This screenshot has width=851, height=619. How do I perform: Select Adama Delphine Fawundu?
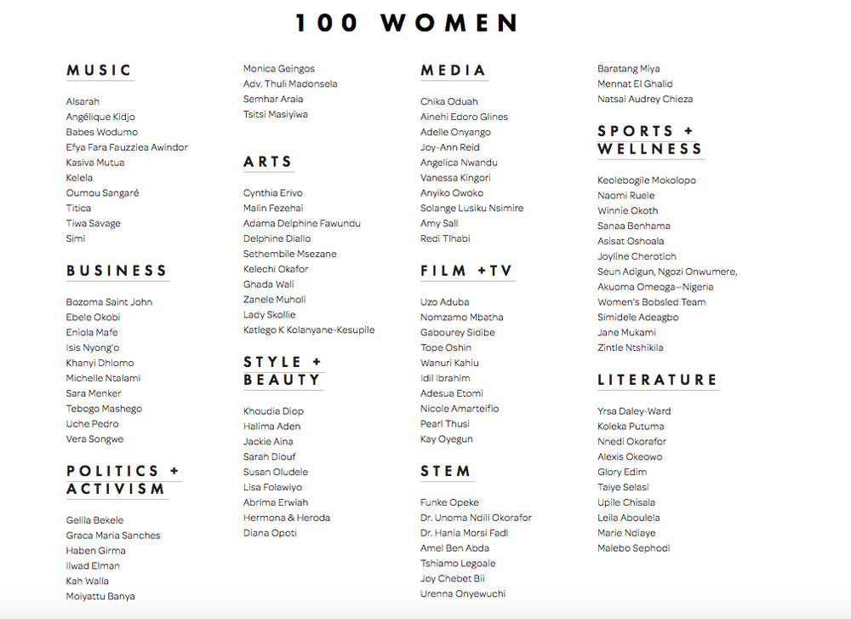(302, 223)
